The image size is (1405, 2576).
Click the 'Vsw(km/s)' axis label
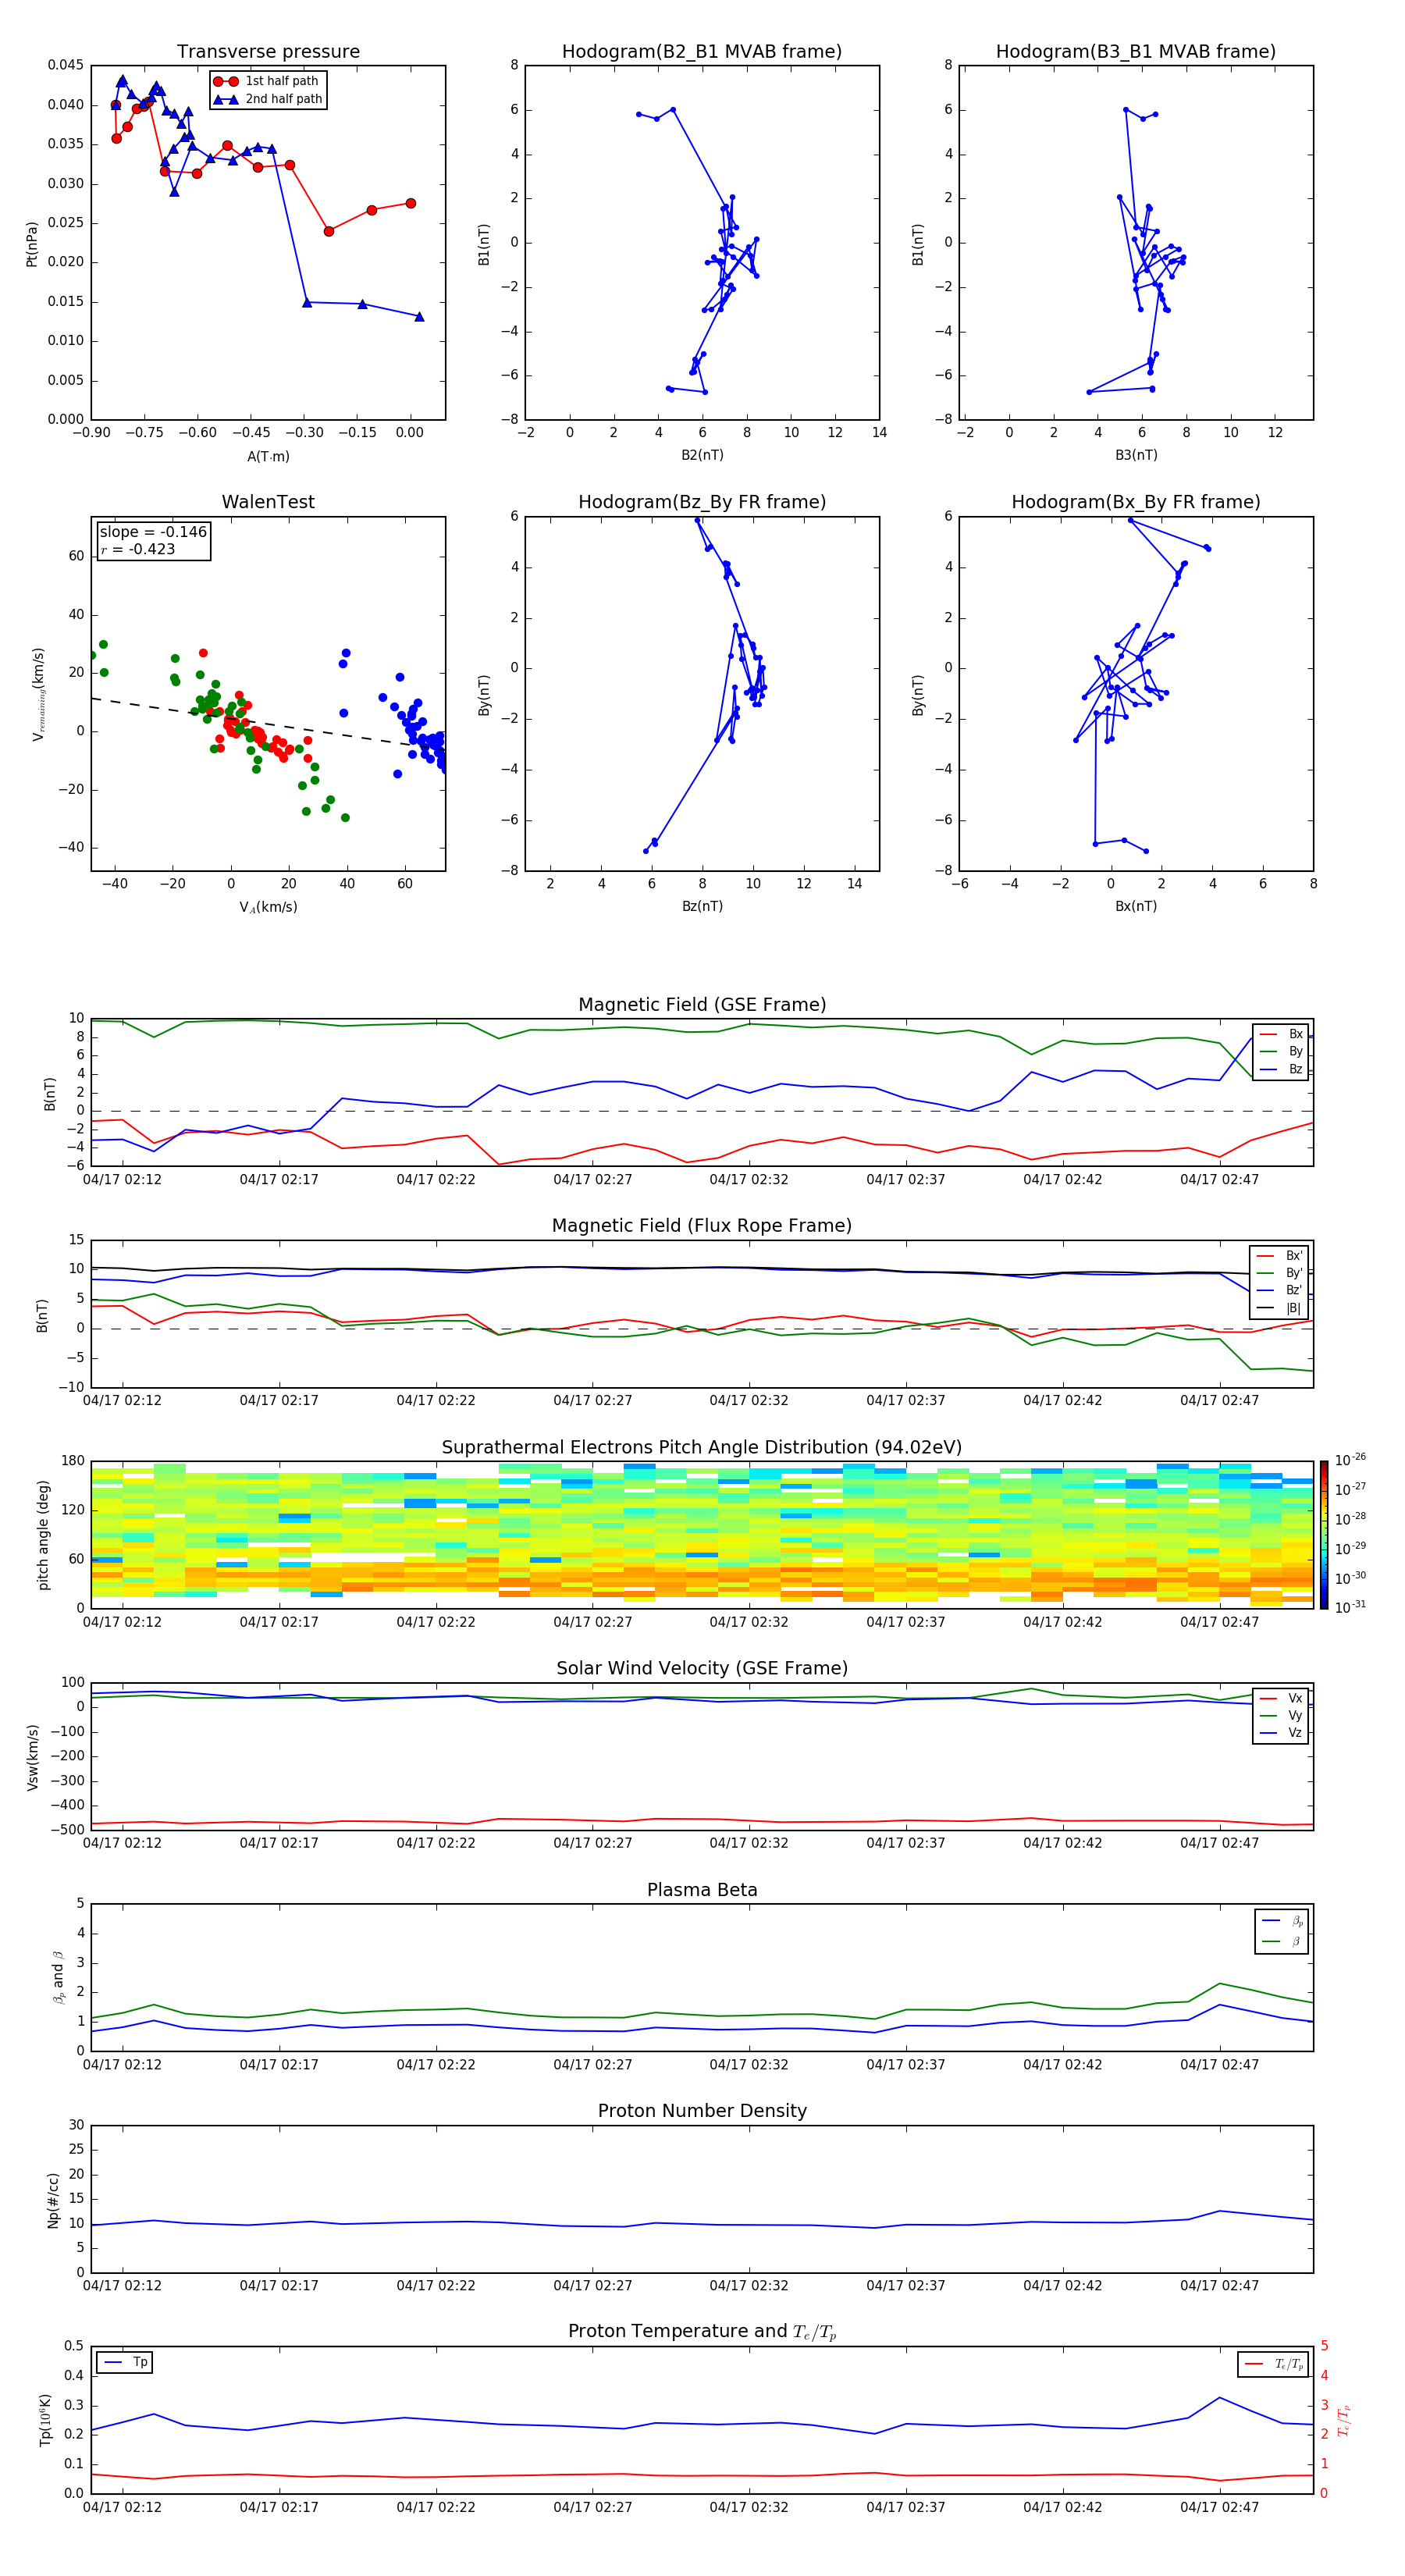coord(32,1757)
